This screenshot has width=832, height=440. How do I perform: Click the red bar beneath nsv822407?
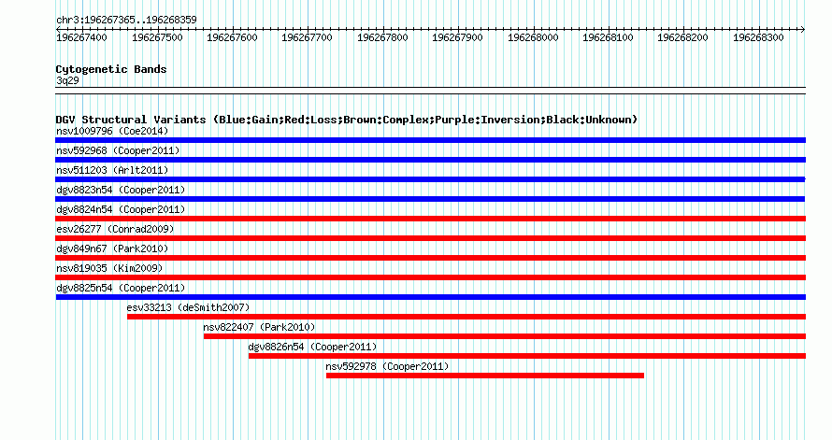(x=505, y=336)
